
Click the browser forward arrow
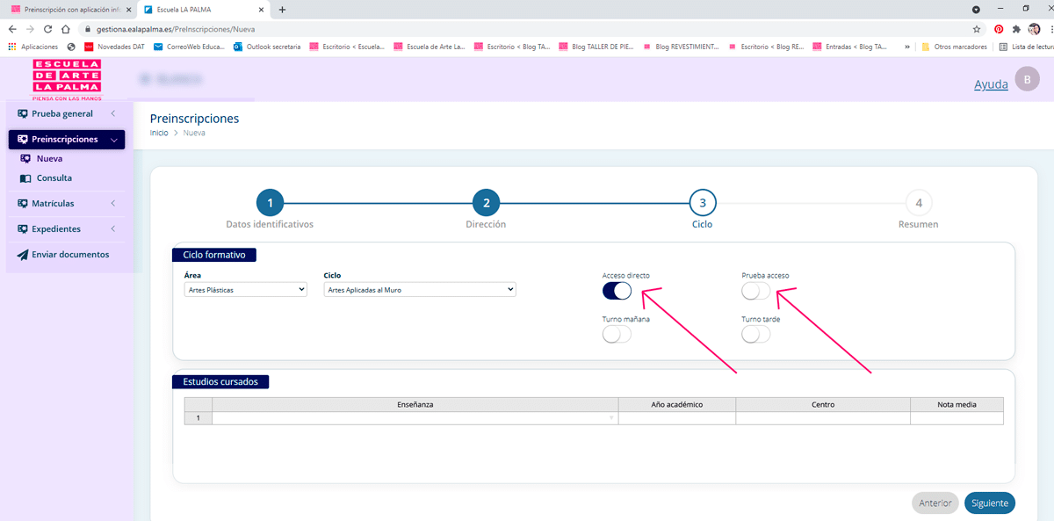(x=30, y=29)
